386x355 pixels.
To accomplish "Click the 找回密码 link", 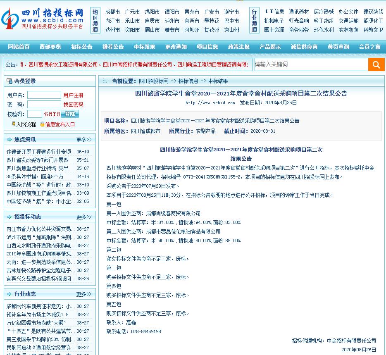I will coord(73,105).
